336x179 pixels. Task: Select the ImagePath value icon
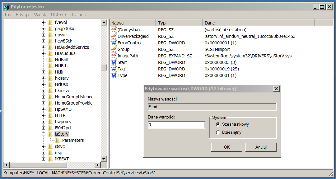click(x=114, y=56)
